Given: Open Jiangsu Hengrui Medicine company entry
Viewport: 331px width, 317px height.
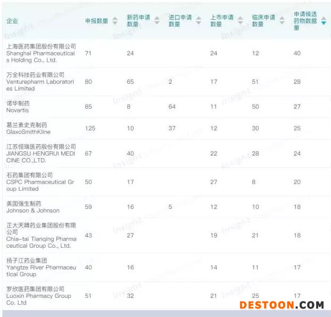Looking at the screenshot, I should pyautogui.click(x=40, y=153).
